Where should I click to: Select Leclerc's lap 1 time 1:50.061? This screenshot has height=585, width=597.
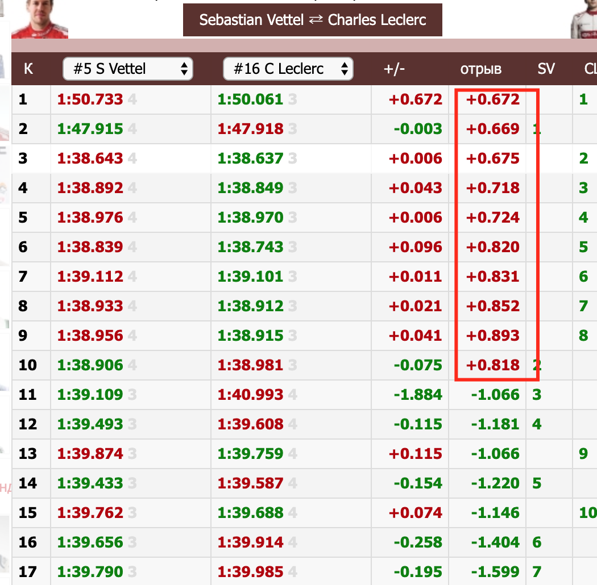251,99
